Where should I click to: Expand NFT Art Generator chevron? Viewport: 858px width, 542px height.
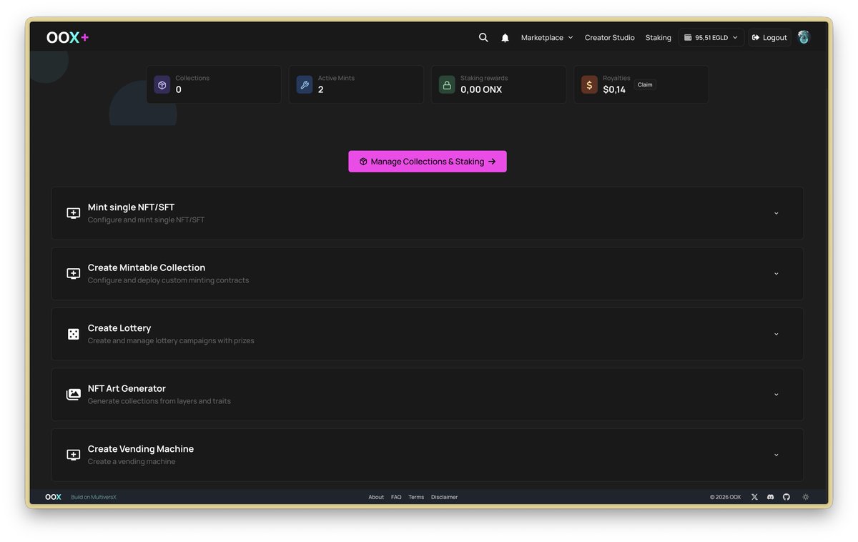(776, 395)
